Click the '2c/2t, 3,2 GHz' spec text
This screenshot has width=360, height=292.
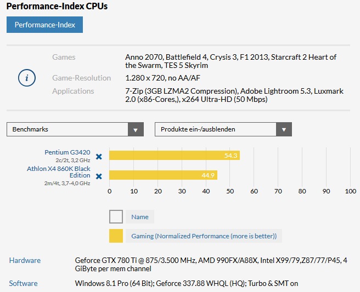pos(73,160)
